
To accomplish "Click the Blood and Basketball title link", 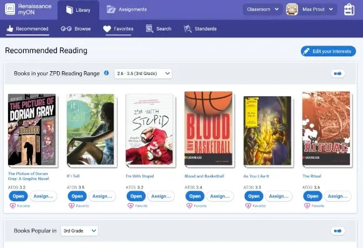I will (x=204, y=176).
